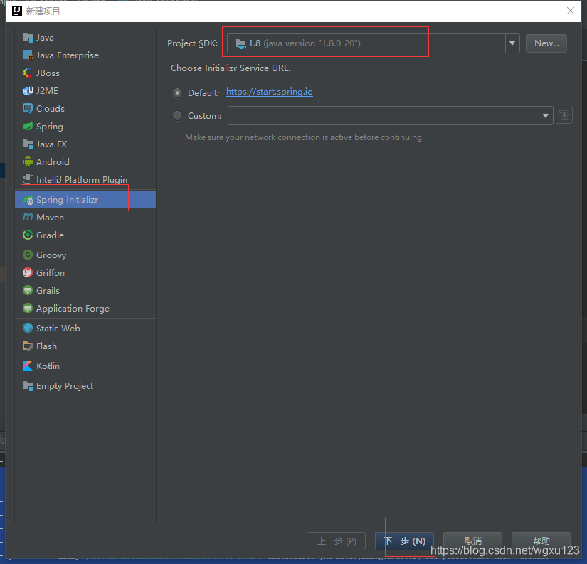
Task: Select Maven label in list
Action: (51, 218)
